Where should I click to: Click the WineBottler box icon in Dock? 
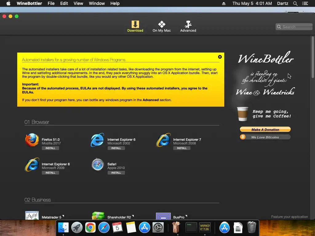point(176,227)
